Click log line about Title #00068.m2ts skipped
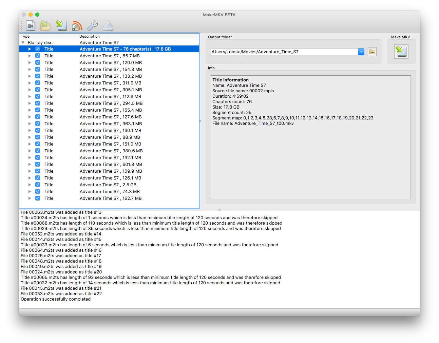The image size is (439, 343). (151, 223)
